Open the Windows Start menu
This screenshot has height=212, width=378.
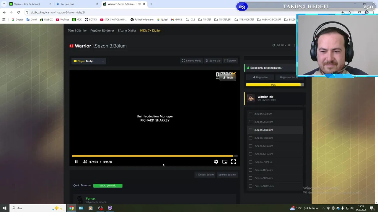4,208
